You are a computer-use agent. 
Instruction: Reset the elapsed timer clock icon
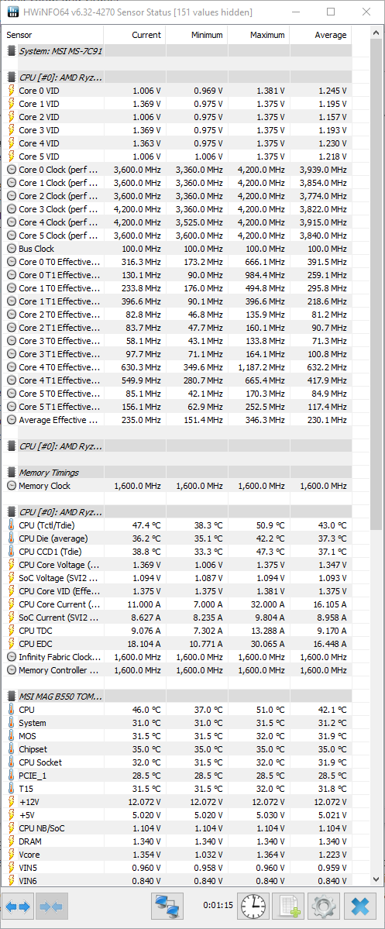tap(253, 905)
